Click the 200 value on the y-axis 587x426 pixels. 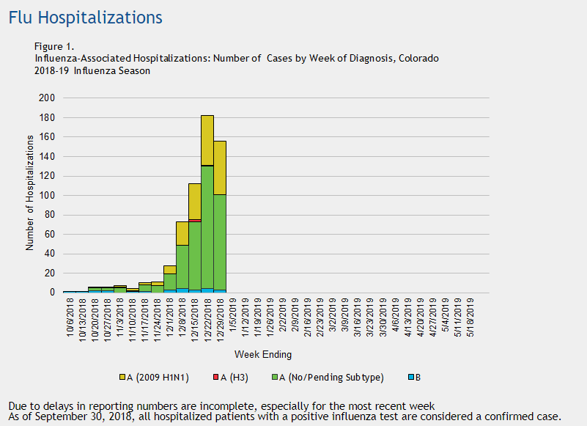point(46,98)
